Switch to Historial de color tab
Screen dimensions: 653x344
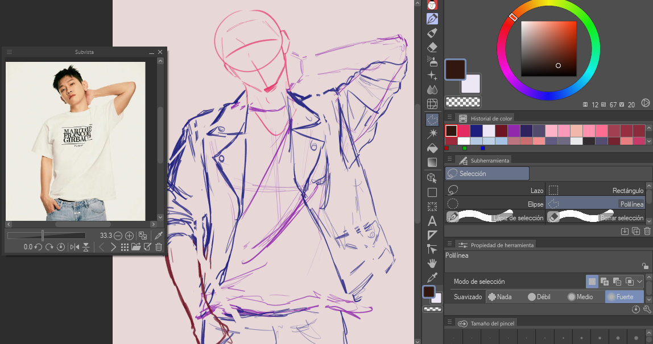point(484,119)
